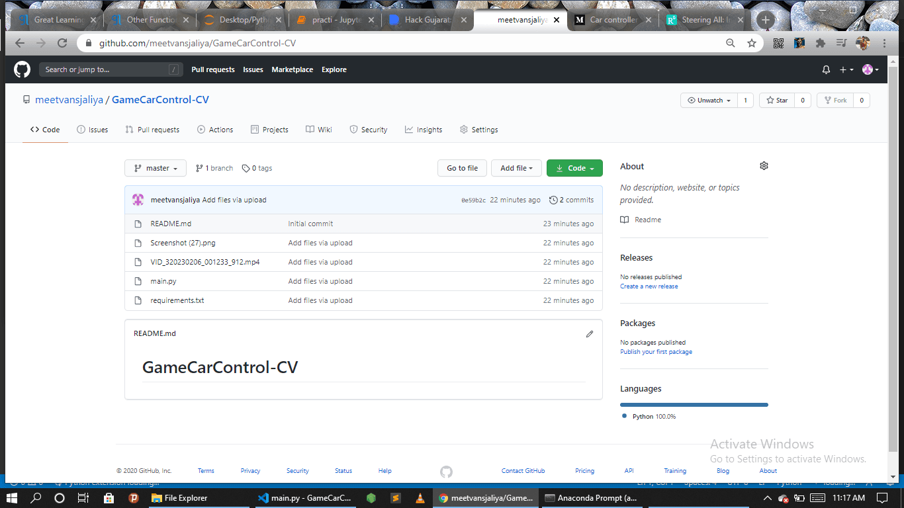Click the Chrome back arrow
The height and width of the screenshot is (508, 904).
pos(19,43)
